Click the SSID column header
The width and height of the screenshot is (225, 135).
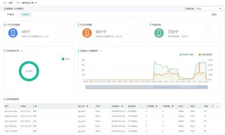click(x=98, y=106)
